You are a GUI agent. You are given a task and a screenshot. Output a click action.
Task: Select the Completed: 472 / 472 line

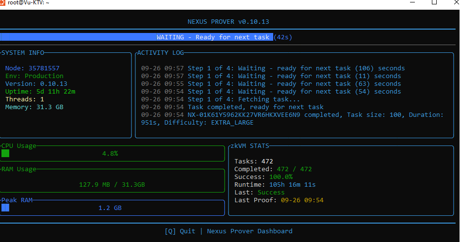tap(273, 169)
